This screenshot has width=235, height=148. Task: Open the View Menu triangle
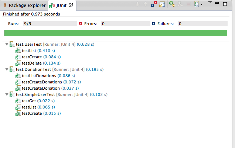point(210,2)
